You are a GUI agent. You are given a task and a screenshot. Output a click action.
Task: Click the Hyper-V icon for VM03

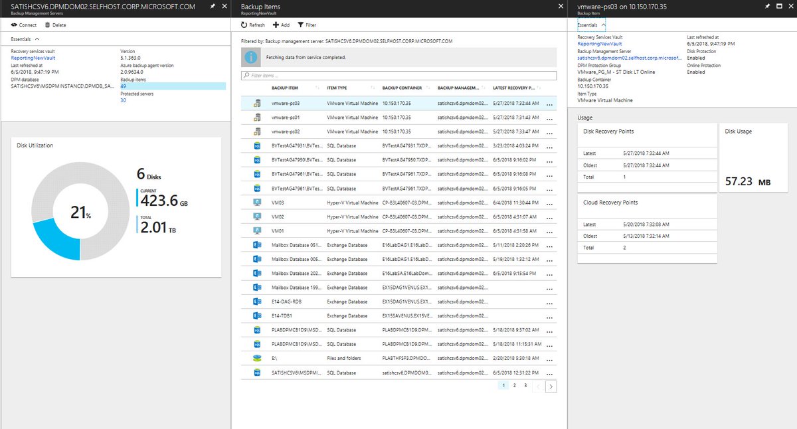pyautogui.click(x=257, y=201)
